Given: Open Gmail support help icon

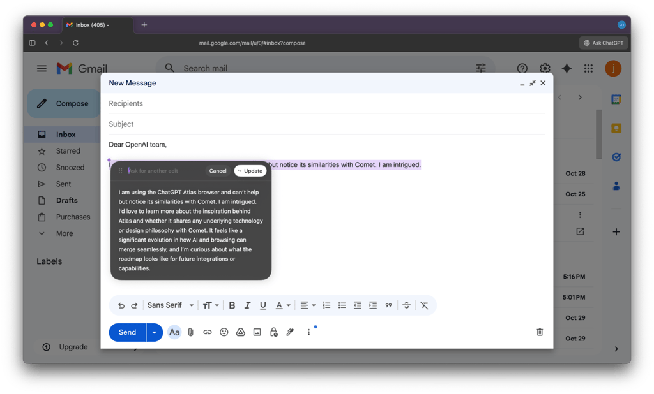Looking at the screenshot, I should (522, 68).
